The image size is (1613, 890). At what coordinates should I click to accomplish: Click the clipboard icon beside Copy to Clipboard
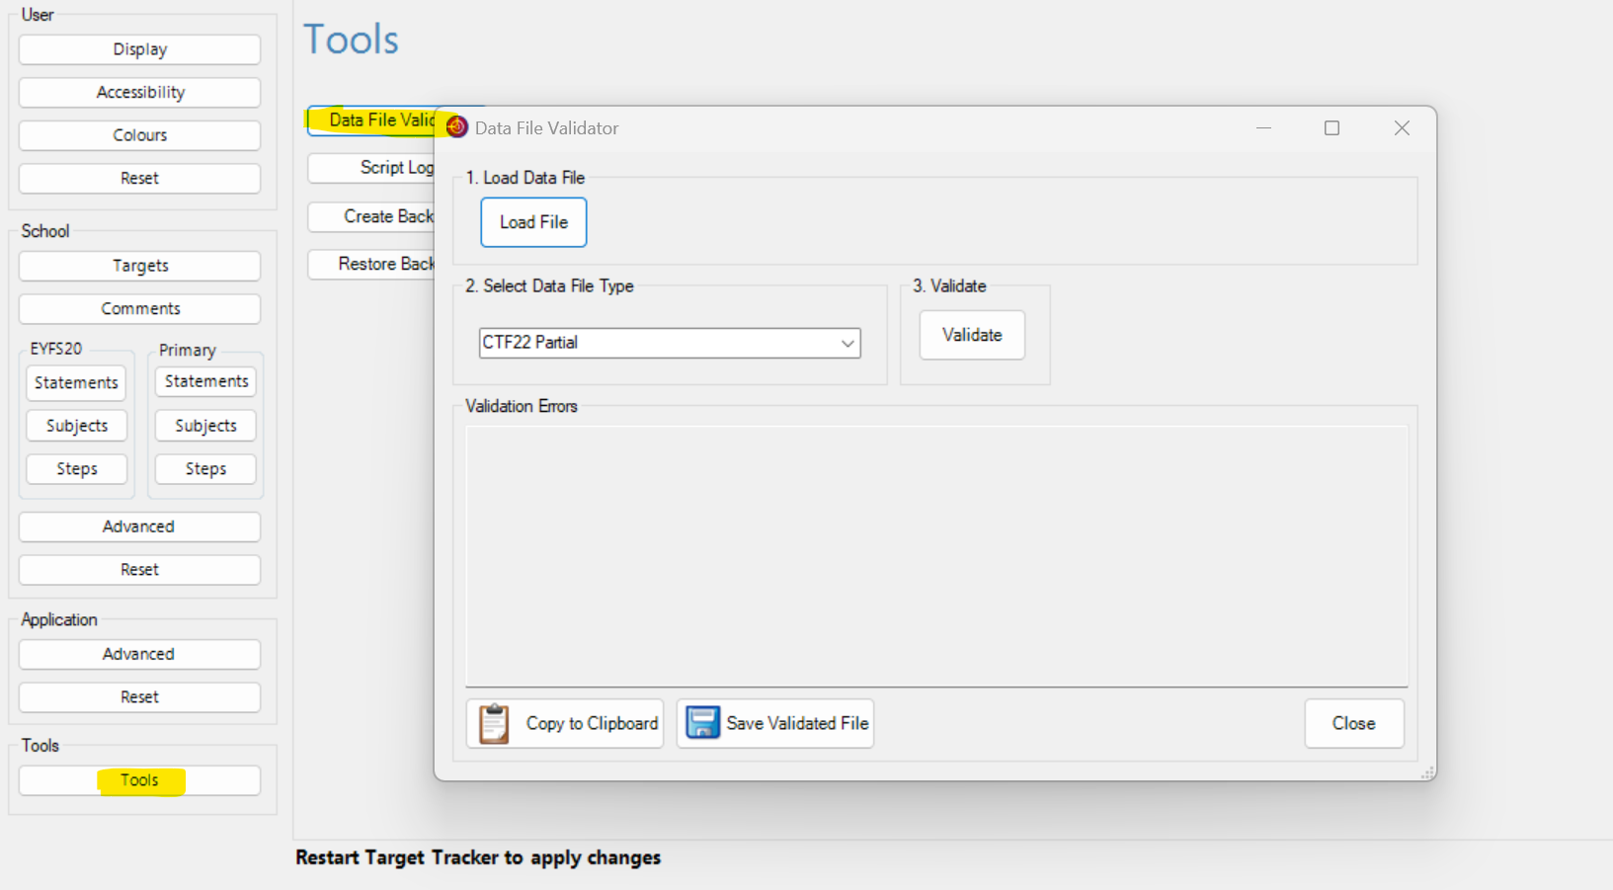(x=494, y=724)
